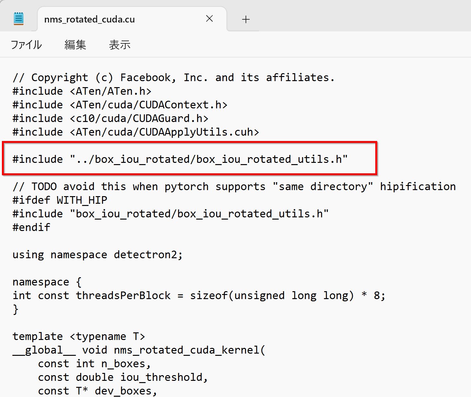Click the CUDAApplyUtils.cuh include line

click(x=136, y=132)
